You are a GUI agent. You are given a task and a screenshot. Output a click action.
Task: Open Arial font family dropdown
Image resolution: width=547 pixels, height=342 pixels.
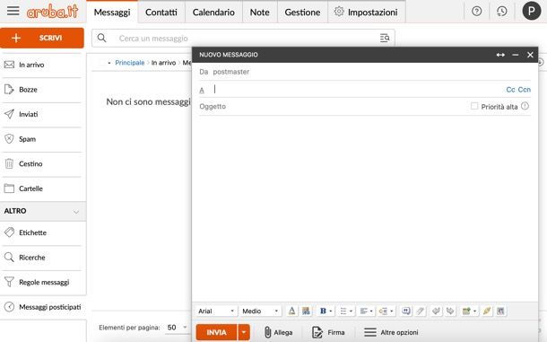coord(216,311)
